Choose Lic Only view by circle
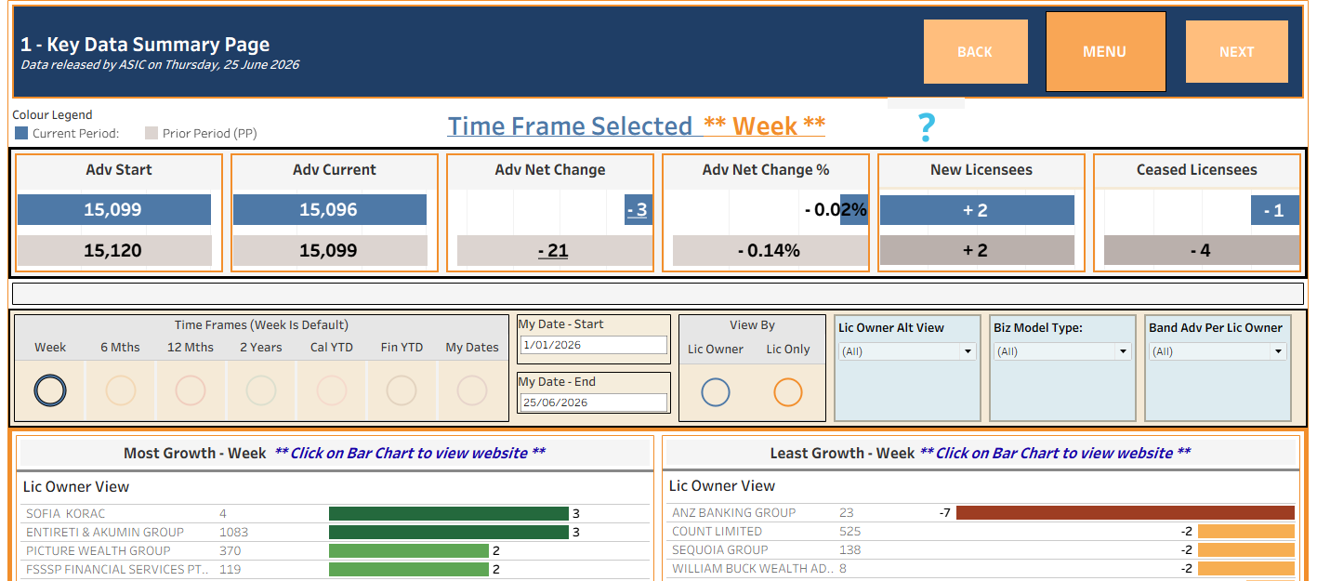This screenshot has width=1317, height=581. point(787,392)
